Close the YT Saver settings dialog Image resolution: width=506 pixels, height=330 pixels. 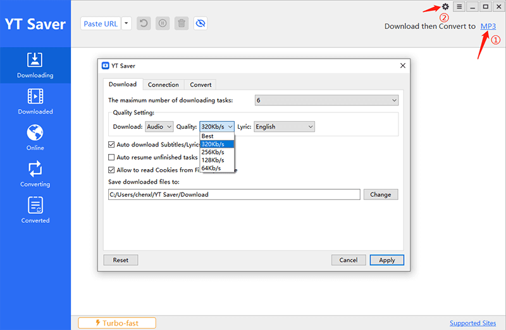(x=403, y=66)
